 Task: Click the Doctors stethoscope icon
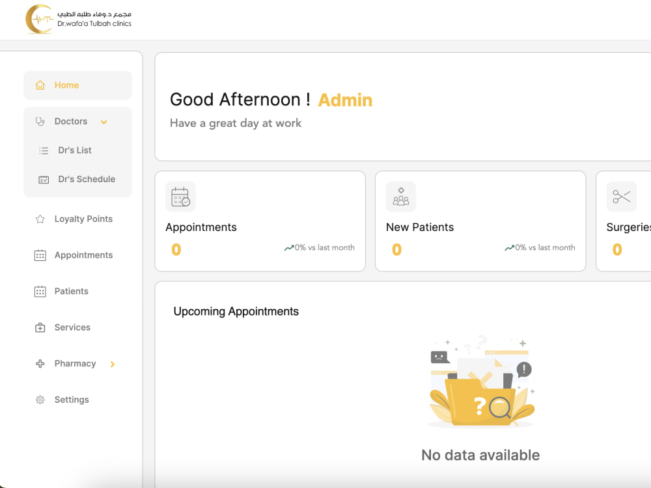(40, 122)
